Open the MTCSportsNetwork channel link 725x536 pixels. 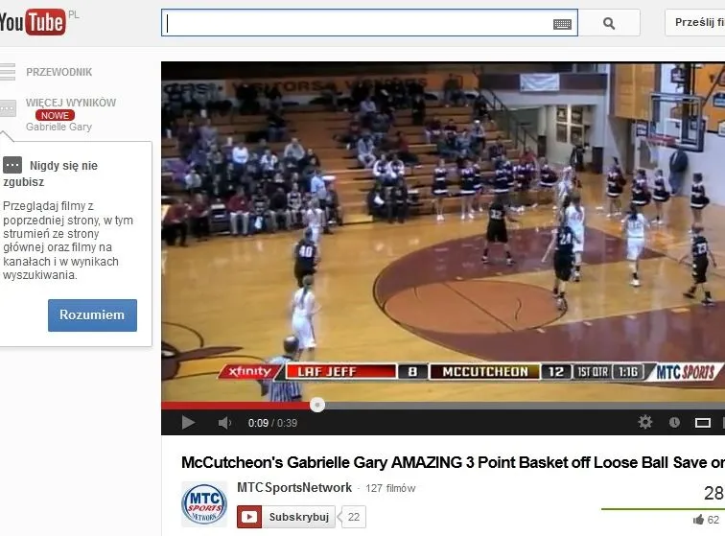point(294,487)
